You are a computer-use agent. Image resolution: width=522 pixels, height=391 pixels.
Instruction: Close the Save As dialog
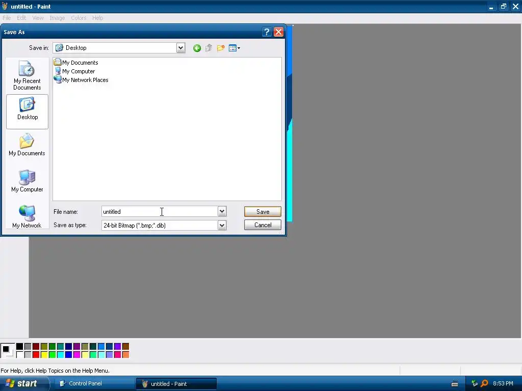point(278,32)
